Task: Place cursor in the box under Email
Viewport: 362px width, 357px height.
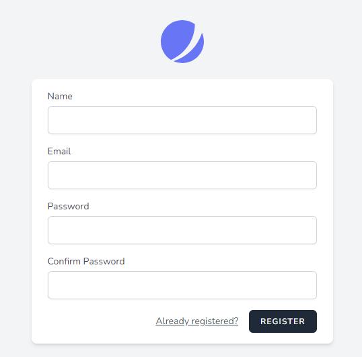Action: (x=182, y=175)
